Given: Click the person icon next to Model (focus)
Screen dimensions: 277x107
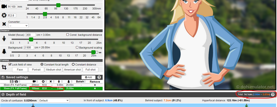Looking at the screenshot, I should pyautogui.click(x=4, y=39).
